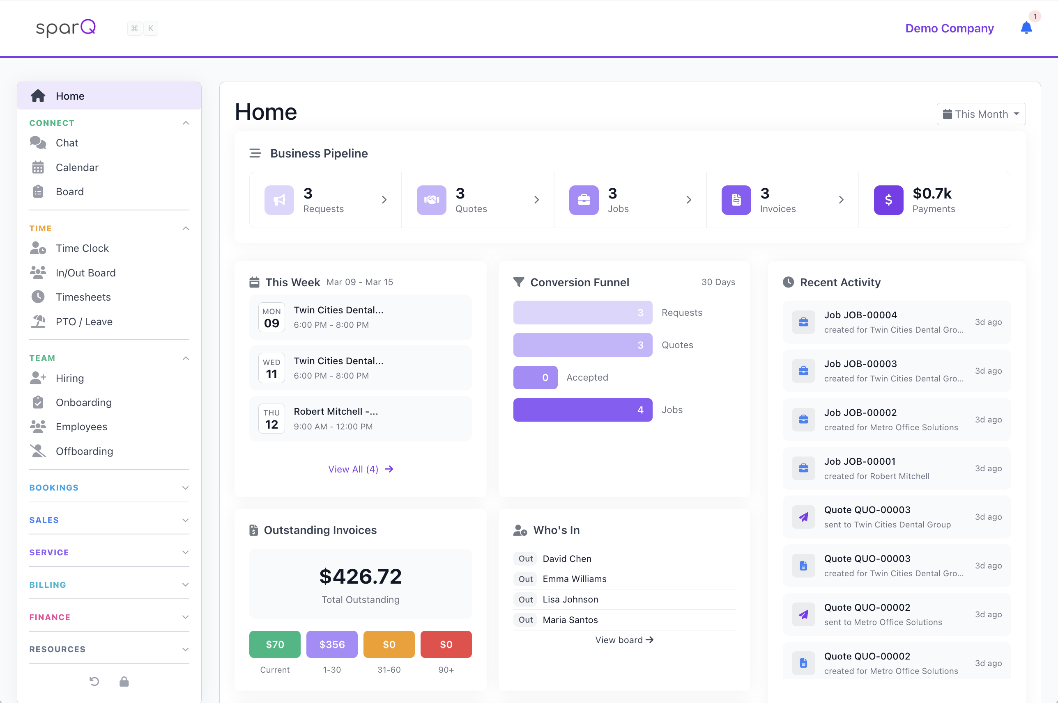Click View All to see week events
This screenshot has height=703, width=1058.
click(x=361, y=468)
